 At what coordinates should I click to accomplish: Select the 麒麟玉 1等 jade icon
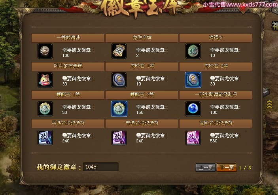(45, 109)
